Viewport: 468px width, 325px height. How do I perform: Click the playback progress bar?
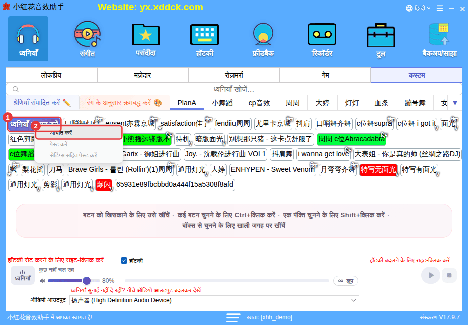[227, 281]
